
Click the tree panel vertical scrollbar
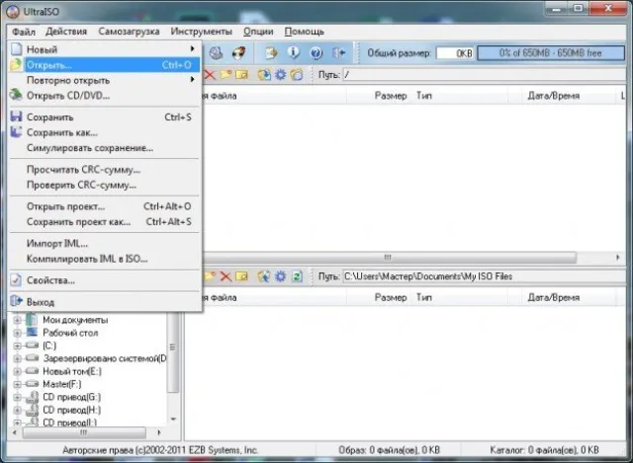click(x=173, y=350)
